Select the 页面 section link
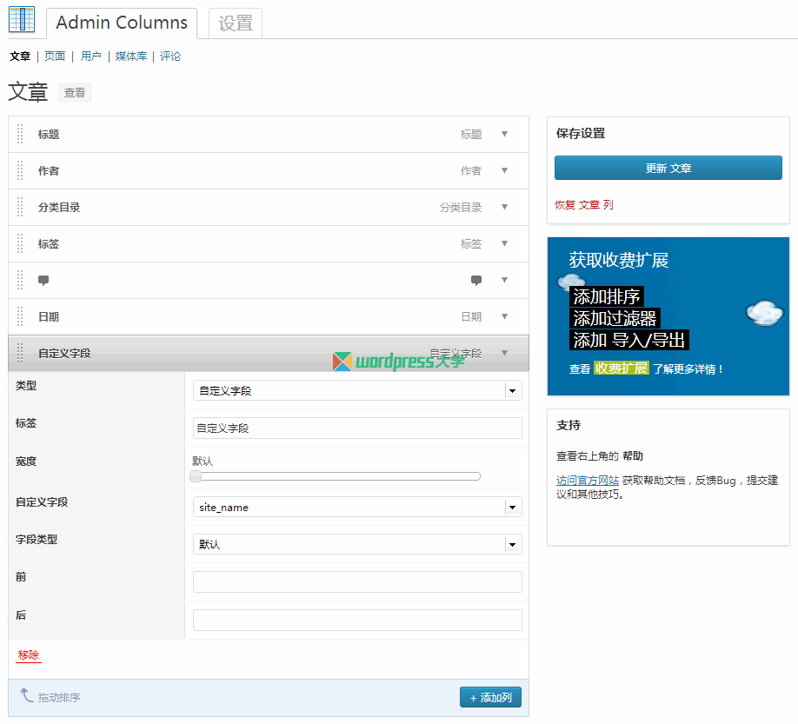 point(55,56)
